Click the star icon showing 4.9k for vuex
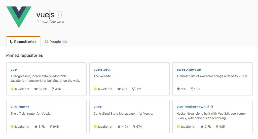 coord(119,126)
